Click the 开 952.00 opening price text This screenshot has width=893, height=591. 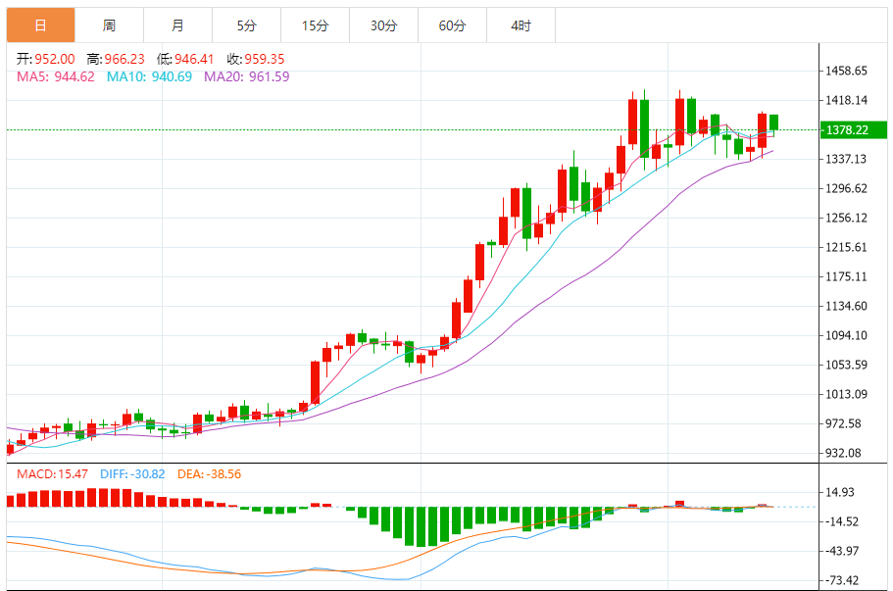(45, 59)
